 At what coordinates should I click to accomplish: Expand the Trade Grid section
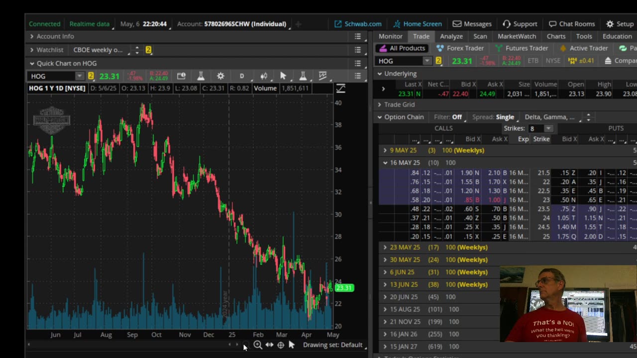(380, 104)
